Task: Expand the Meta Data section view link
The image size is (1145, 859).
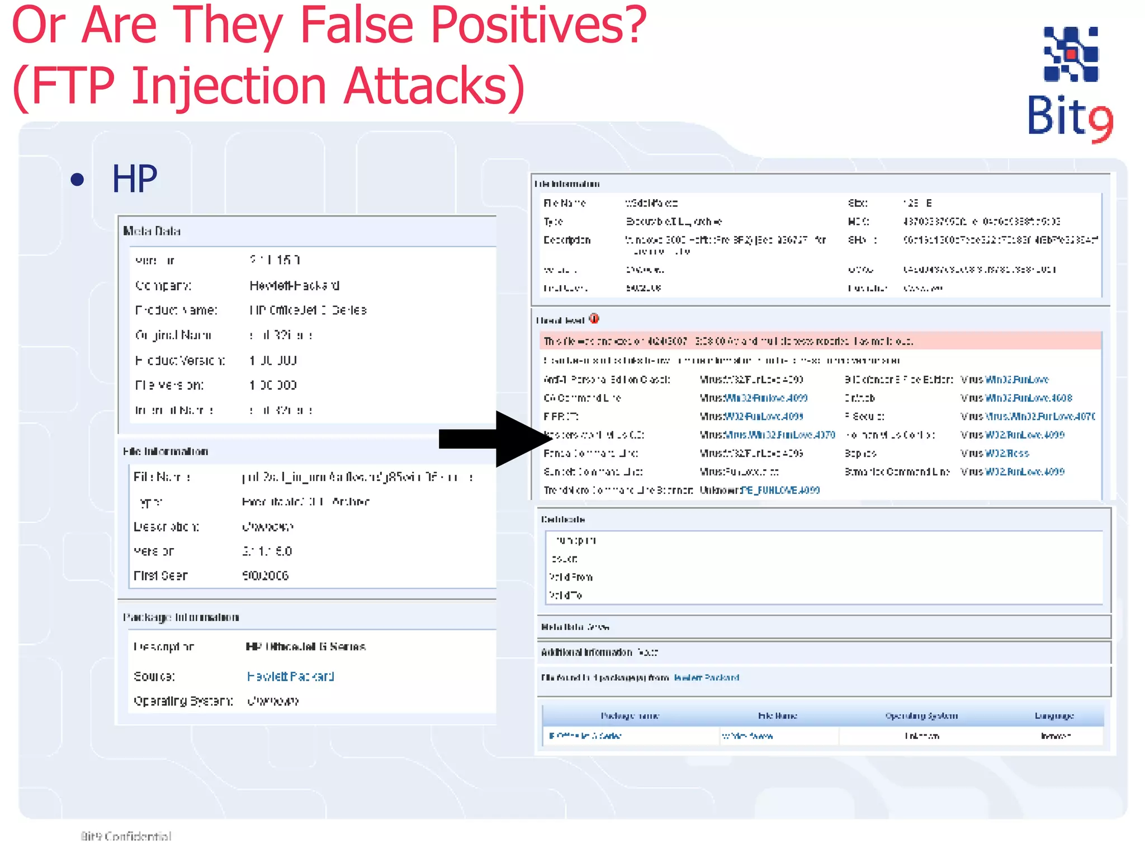Action: 599,627
